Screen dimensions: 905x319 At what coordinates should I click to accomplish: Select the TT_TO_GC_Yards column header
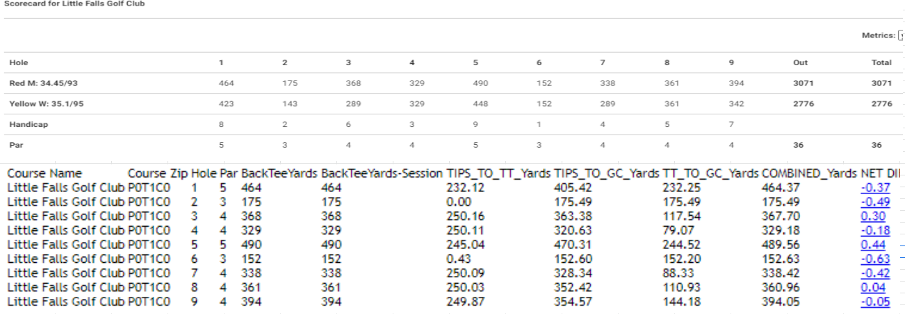[710, 173]
